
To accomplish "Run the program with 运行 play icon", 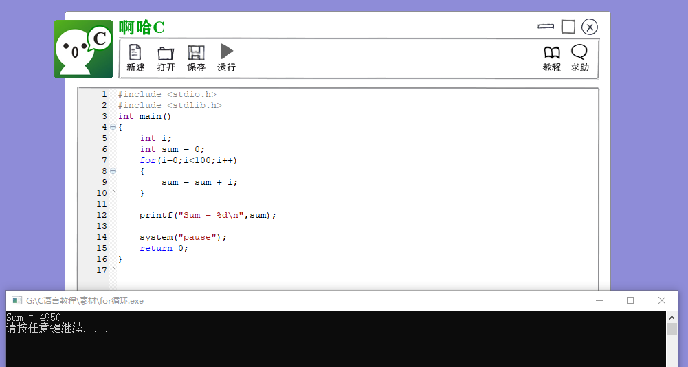I will click(226, 58).
